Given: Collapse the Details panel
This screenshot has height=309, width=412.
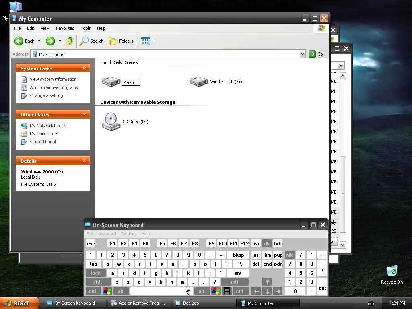Looking at the screenshot, I should point(84,161).
